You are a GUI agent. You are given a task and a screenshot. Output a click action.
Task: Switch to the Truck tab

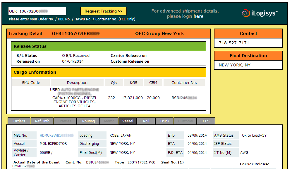click(x=164, y=121)
